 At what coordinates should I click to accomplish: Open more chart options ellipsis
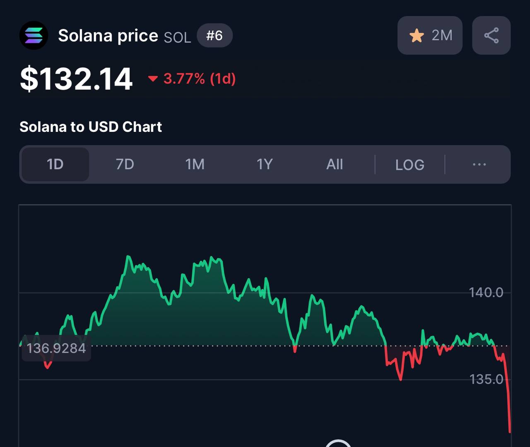(479, 165)
